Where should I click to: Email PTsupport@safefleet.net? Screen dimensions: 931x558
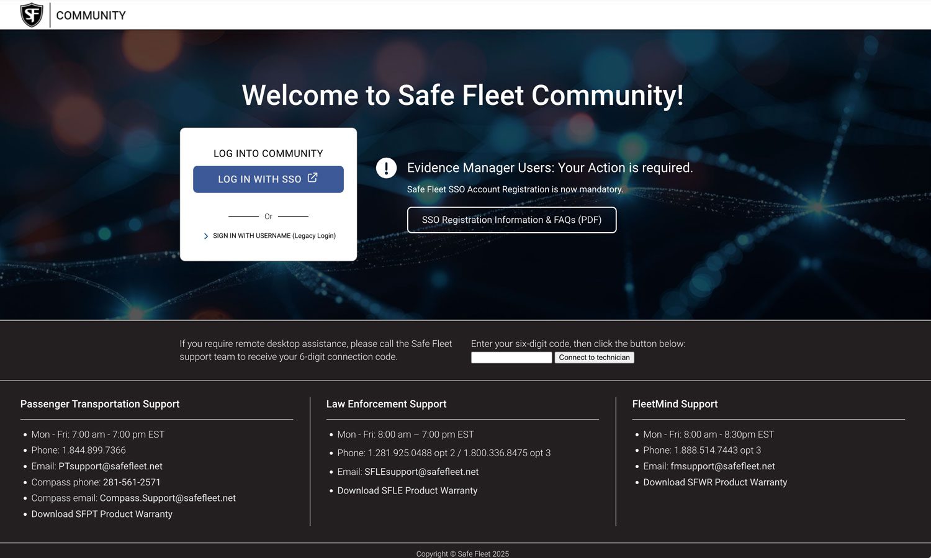click(110, 466)
